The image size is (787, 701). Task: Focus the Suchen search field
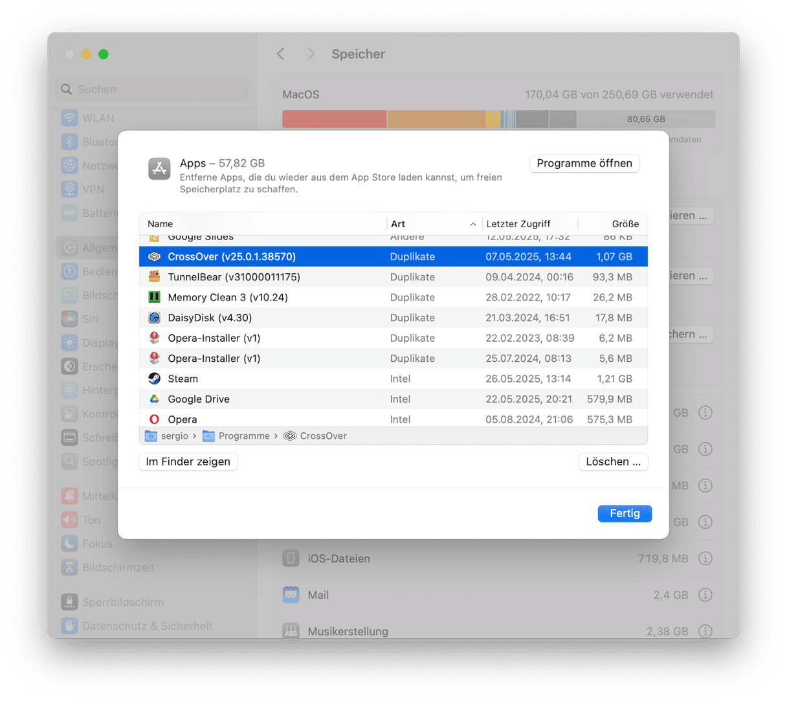(152, 89)
